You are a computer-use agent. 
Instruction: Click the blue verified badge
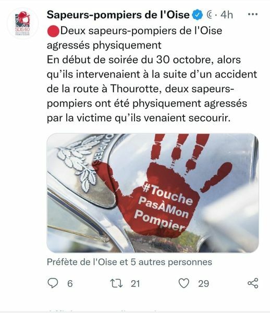click(197, 15)
